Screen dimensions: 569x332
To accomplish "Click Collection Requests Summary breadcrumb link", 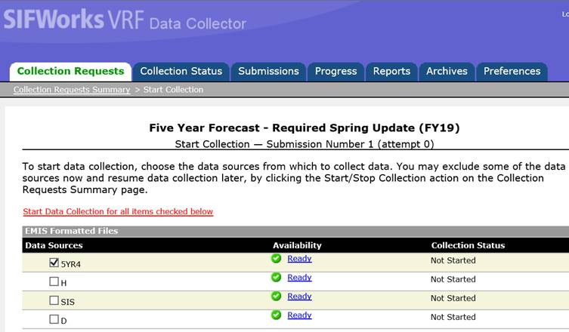I will coord(72,90).
